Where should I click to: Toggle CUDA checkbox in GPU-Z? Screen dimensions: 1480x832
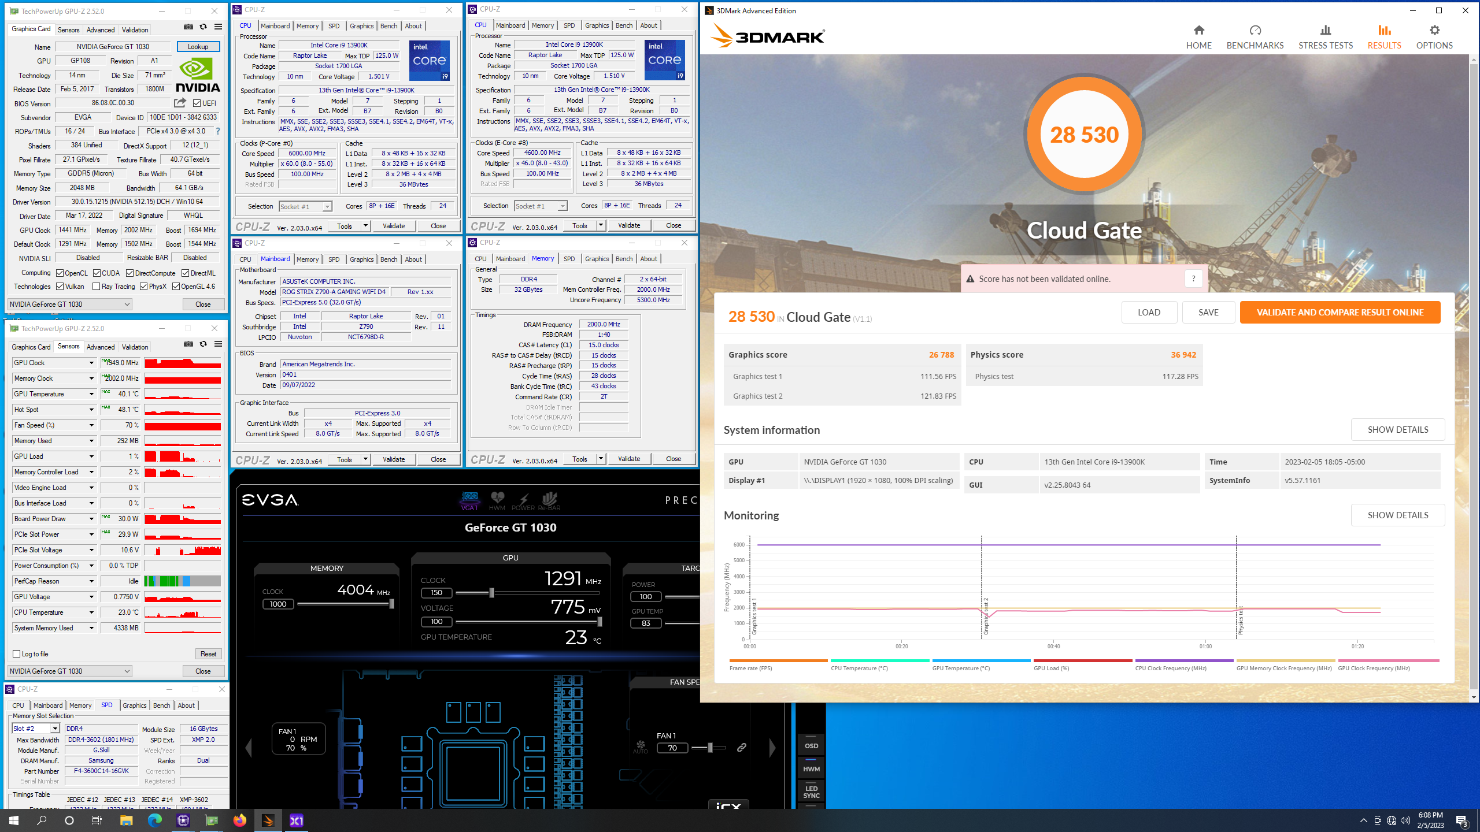97,273
